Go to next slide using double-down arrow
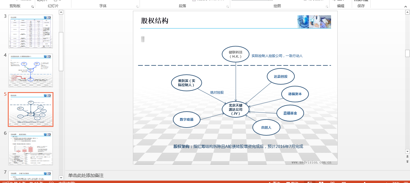The image size is (410, 183). [407, 162]
